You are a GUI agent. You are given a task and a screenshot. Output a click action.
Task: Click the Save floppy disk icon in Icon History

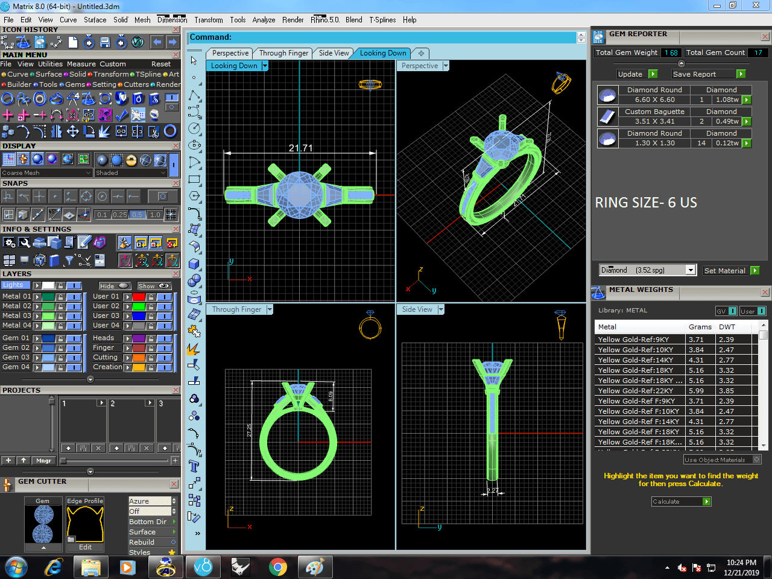click(x=105, y=42)
